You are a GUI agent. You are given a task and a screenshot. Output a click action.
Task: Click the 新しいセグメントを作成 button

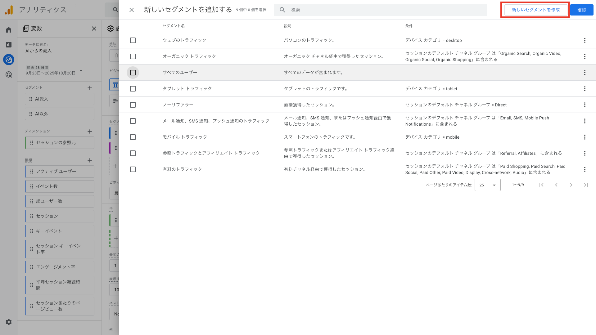coord(535,10)
